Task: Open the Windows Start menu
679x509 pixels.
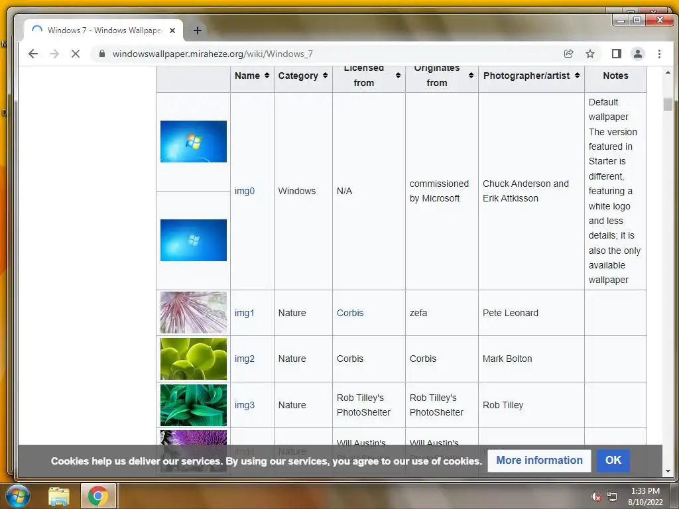Action: pos(17,496)
